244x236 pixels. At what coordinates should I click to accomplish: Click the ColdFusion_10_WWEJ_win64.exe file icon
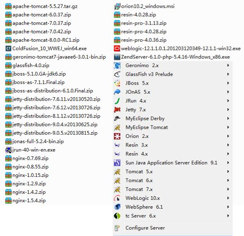[8, 49]
